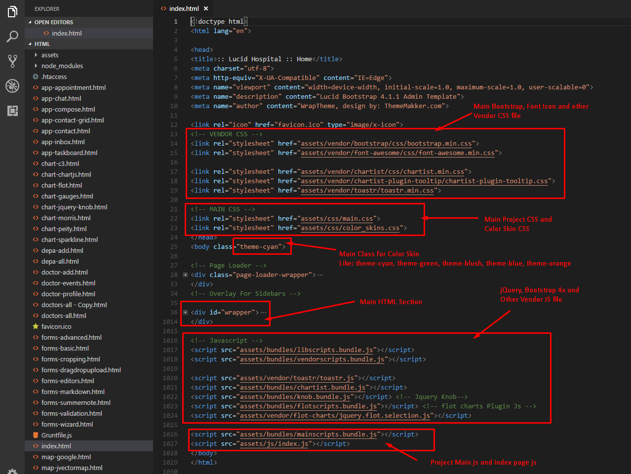Screen dimensions: 631x474
Task: Open the Search view icon
Action: (12, 36)
